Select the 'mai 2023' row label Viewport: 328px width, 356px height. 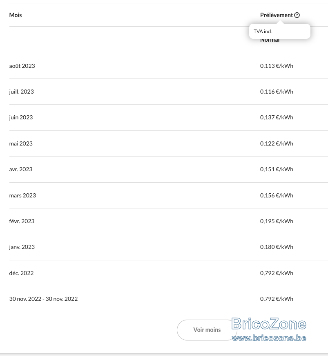21,143
